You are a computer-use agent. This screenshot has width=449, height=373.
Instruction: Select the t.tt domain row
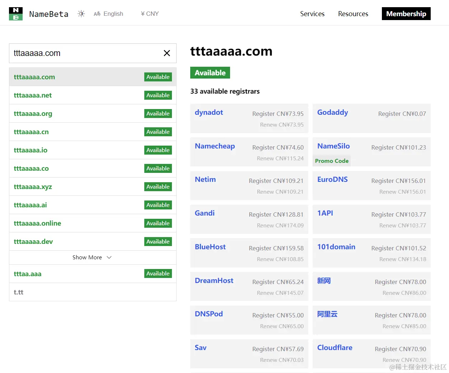point(93,292)
